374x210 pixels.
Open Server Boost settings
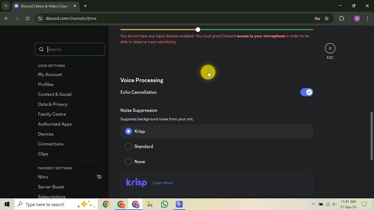(x=51, y=187)
